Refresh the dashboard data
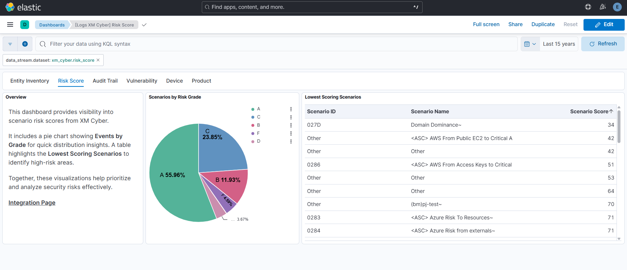 point(603,44)
